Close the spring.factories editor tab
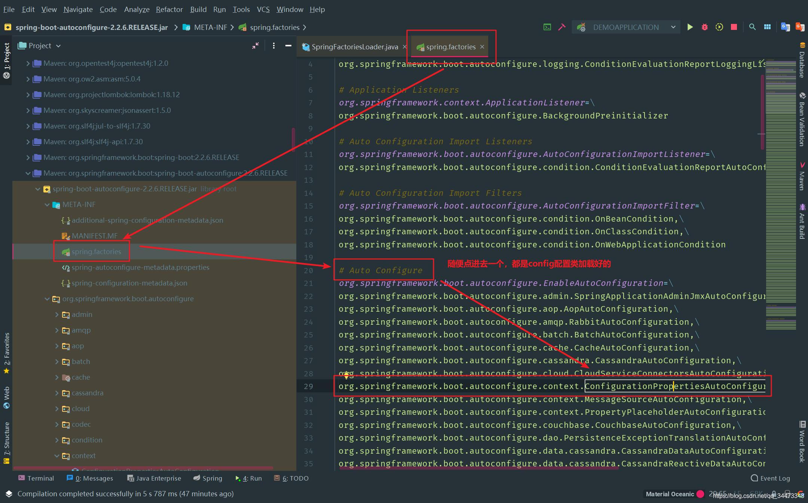This screenshot has width=808, height=503. tap(482, 47)
